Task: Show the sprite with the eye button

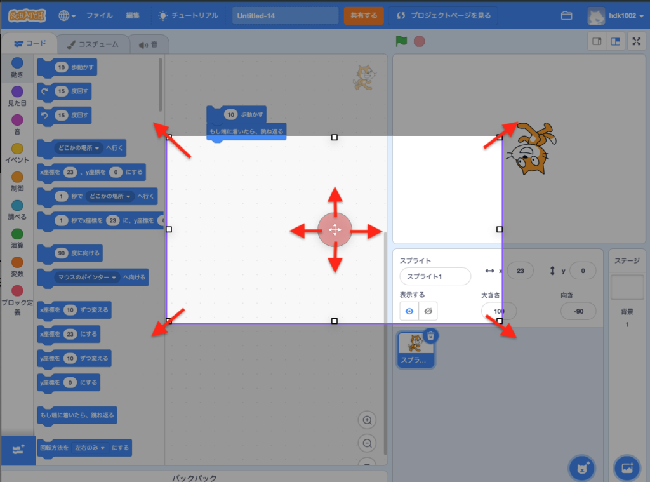Action: click(x=409, y=312)
